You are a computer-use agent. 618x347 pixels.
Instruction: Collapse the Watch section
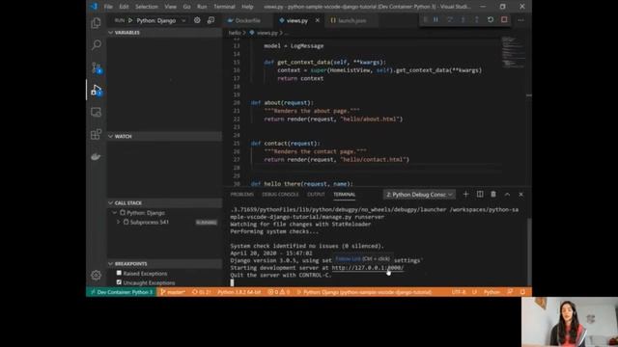coord(110,136)
